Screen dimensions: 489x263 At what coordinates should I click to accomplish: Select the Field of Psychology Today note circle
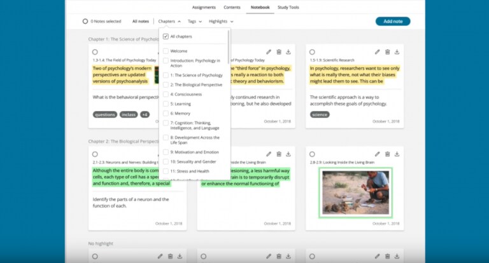[x=95, y=51]
